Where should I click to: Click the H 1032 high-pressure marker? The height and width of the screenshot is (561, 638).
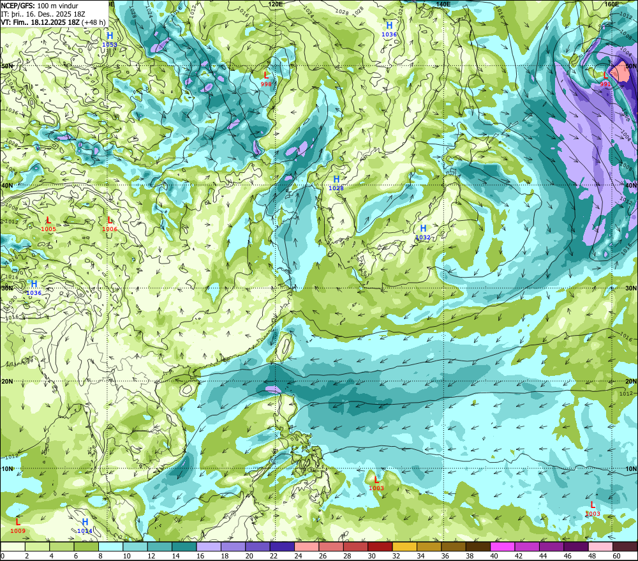coord(423,232)
